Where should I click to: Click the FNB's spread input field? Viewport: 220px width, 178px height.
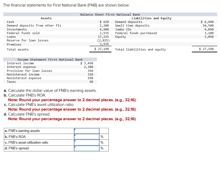click(x=86, y=148)
